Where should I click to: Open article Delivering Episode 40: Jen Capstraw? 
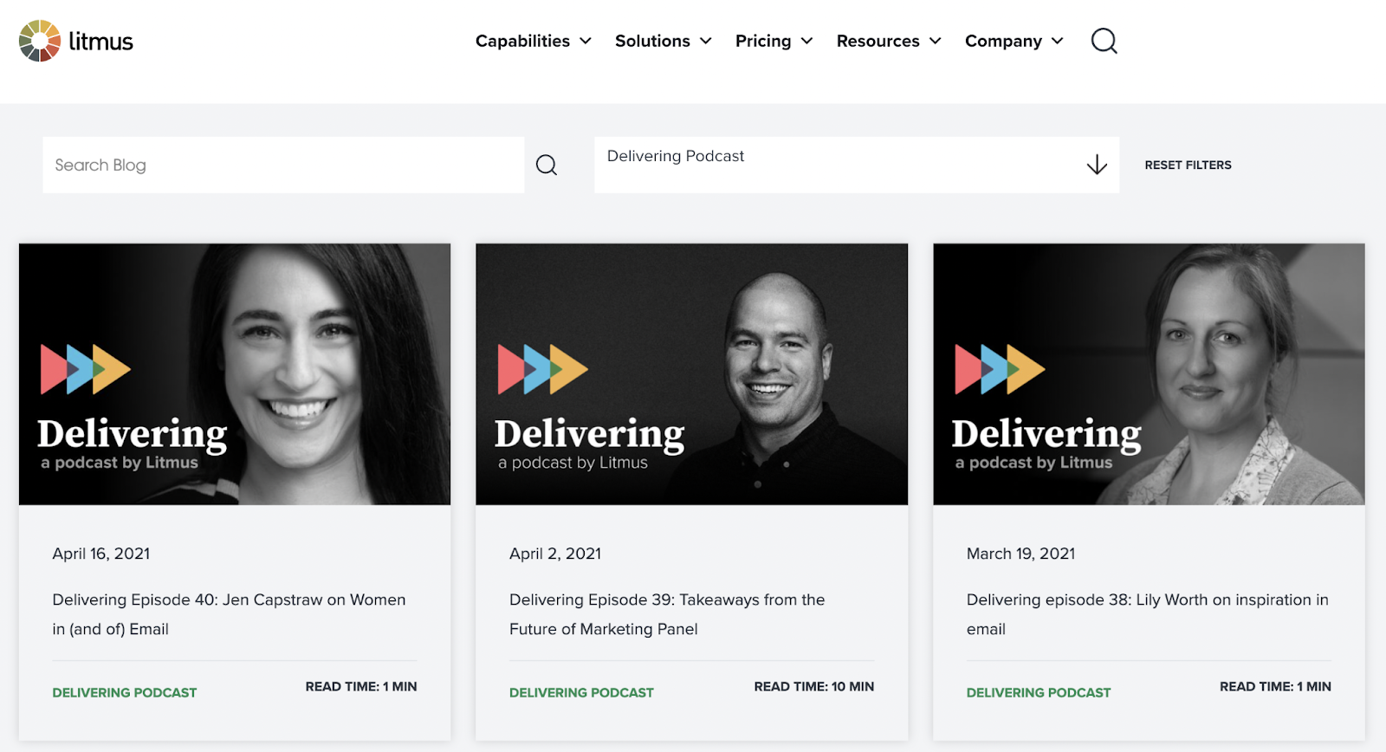229,614
